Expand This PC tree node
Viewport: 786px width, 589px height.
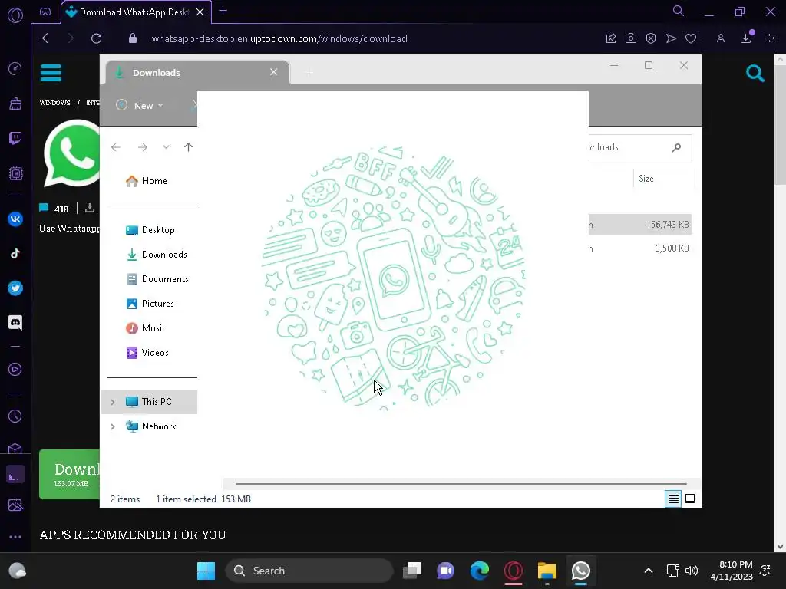coord(112,402)
